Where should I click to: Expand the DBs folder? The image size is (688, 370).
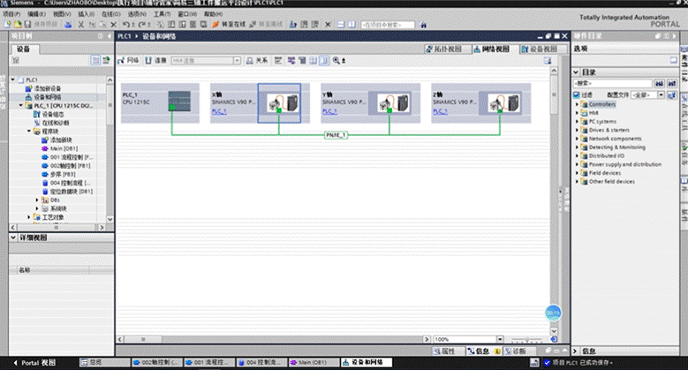(37, 200)
